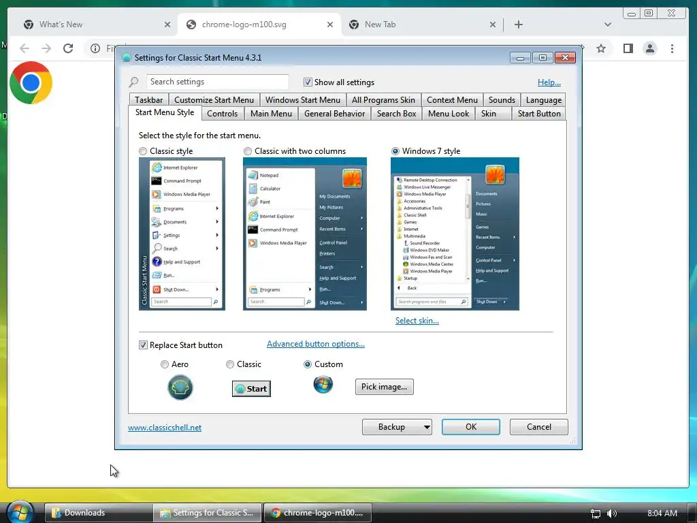Select Windows 7 style radio button

(x=395, y=151)
